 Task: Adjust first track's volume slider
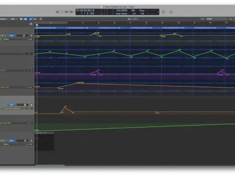22,36
